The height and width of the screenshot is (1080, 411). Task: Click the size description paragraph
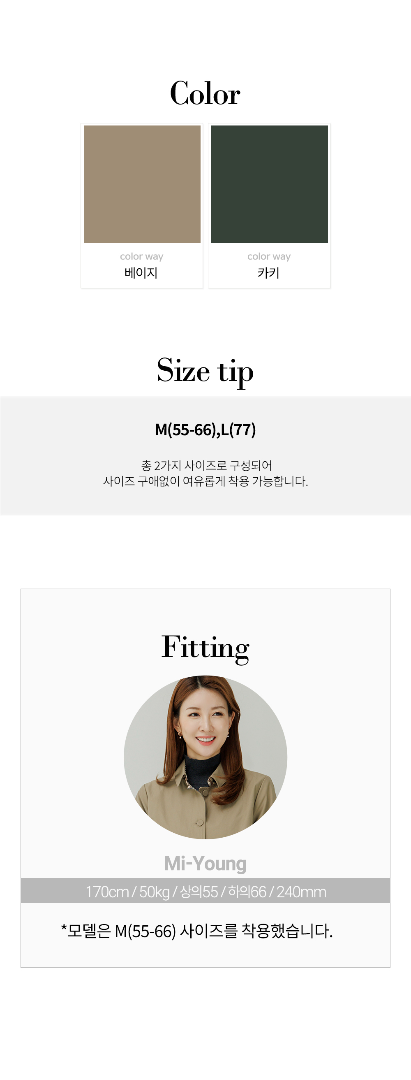coord(205,473)
